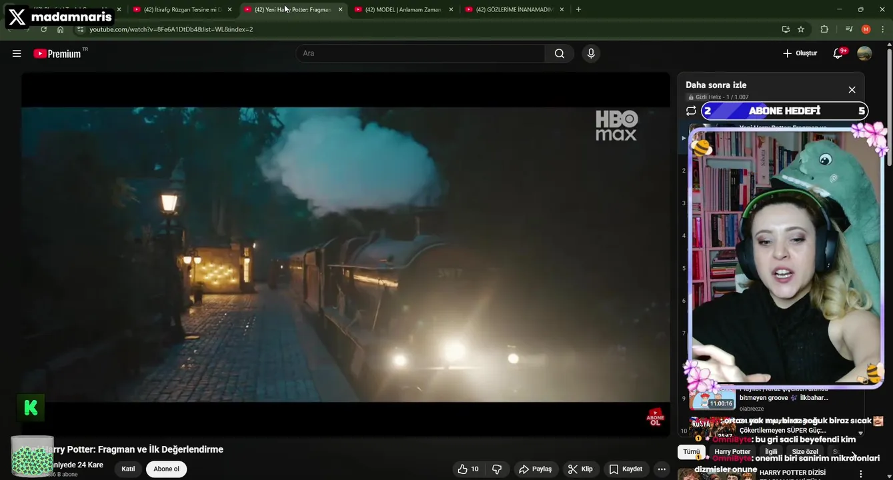Click the 'Klip' clip button

coord(581,469)
